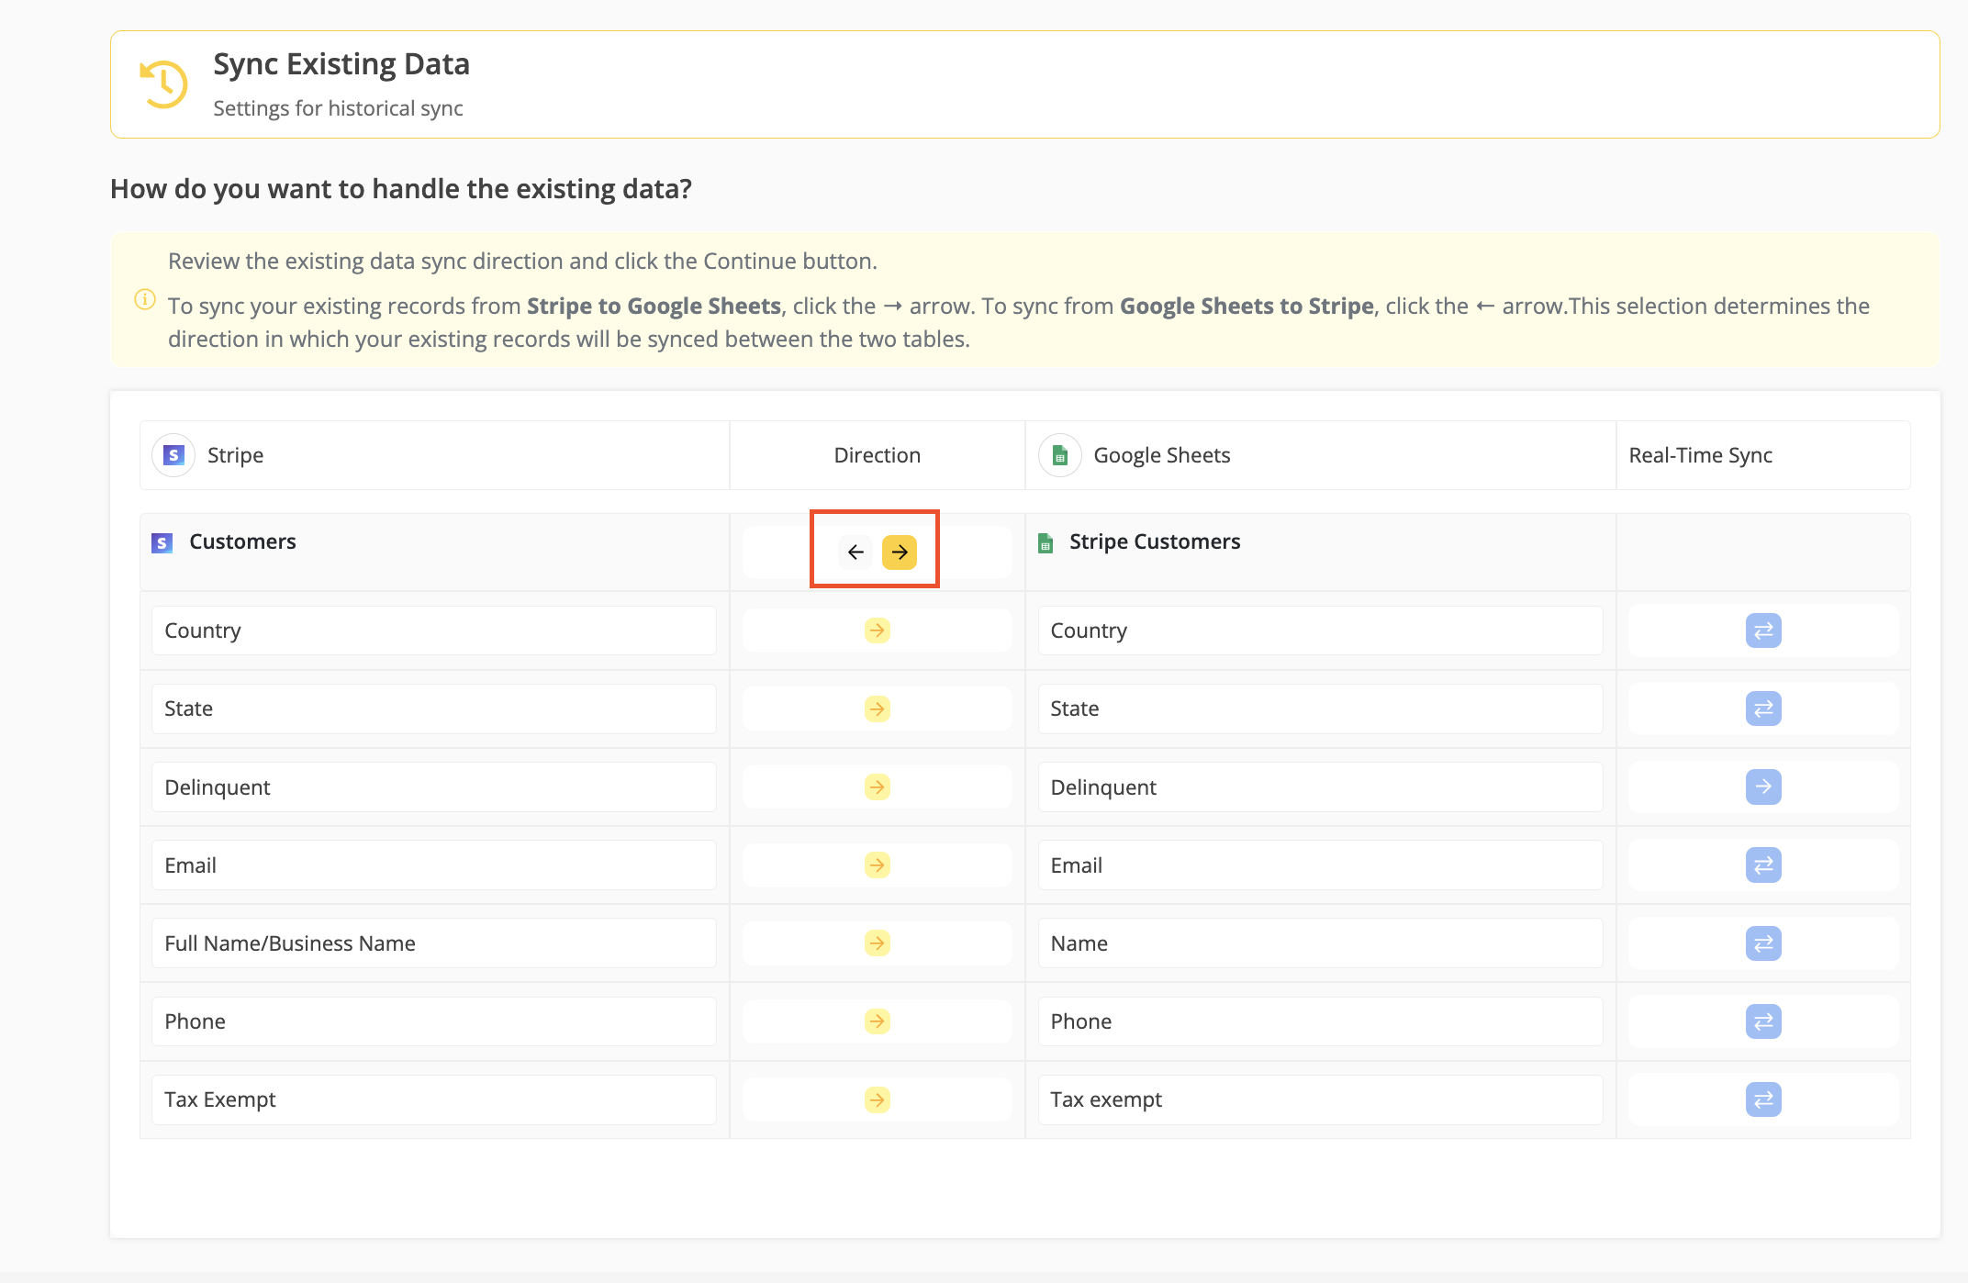Click the Delinquent row direction arrow
The height and width of the screenshot is (1283, 1968).
[878, 787]
